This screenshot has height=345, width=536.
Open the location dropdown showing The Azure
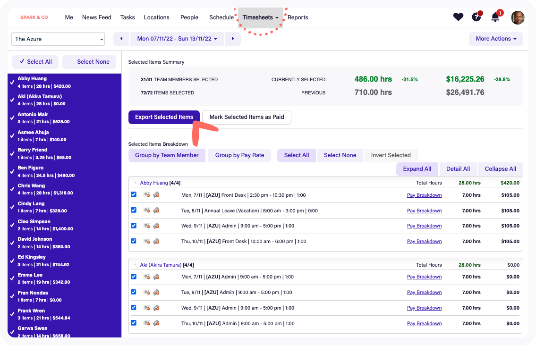(58, 39)
